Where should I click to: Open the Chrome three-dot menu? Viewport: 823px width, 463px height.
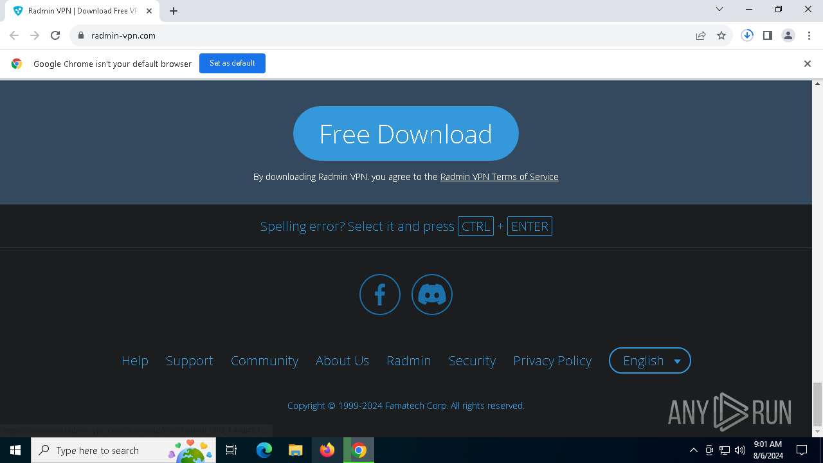point(809,35)
